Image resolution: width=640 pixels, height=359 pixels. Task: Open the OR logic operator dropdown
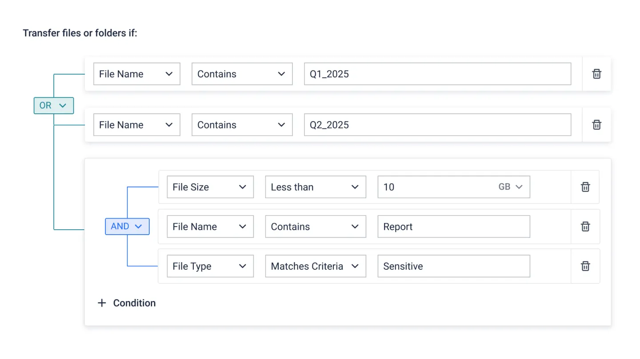click(x=53, y=106)
